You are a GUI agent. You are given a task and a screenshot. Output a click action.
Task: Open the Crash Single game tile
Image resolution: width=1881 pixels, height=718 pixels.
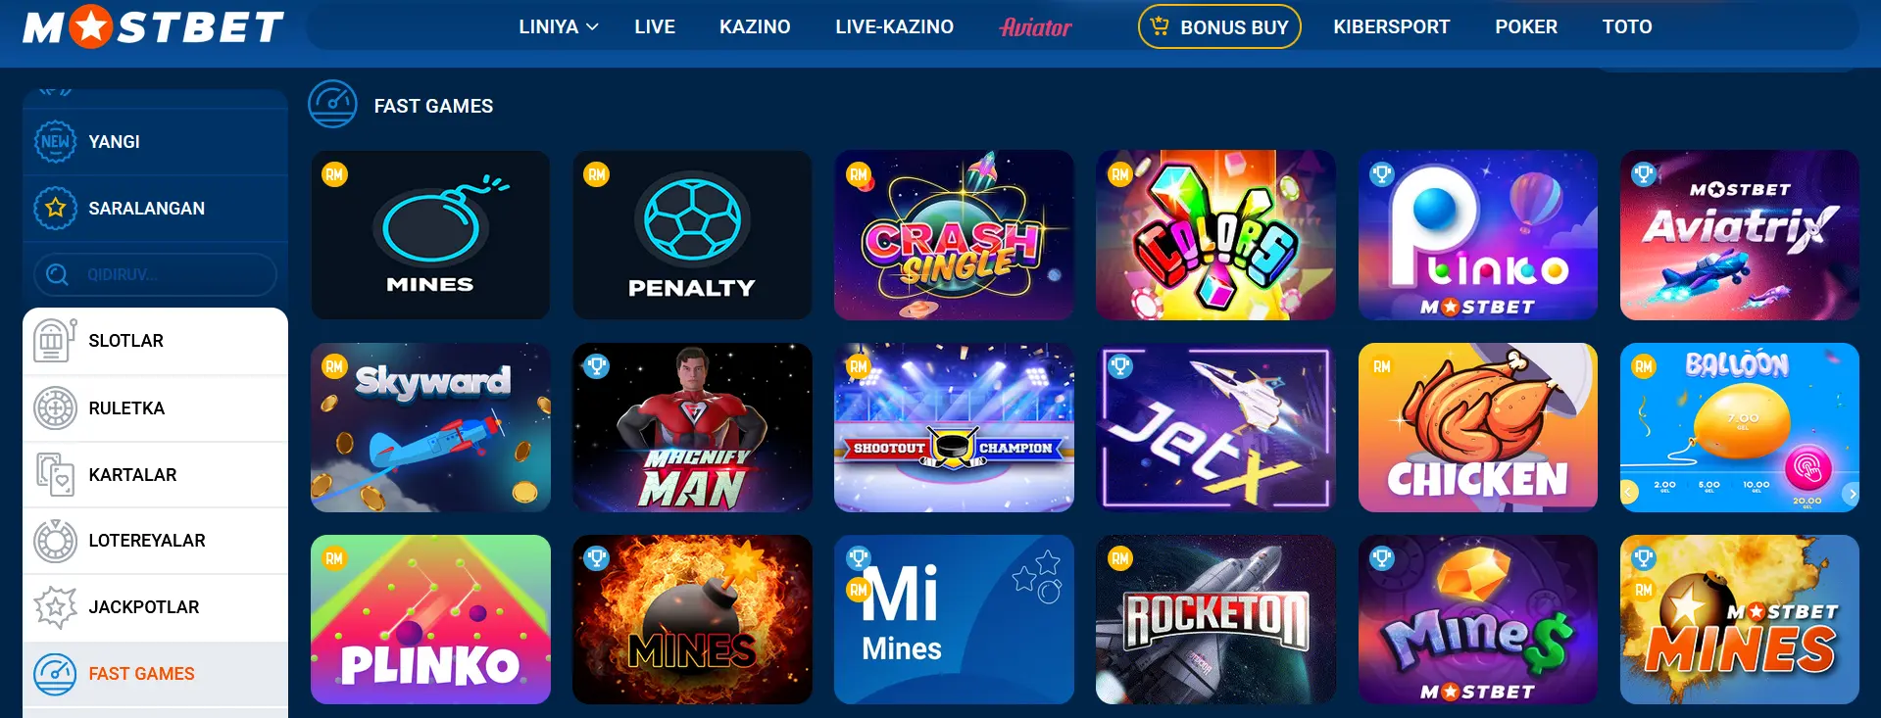(954, 234)
